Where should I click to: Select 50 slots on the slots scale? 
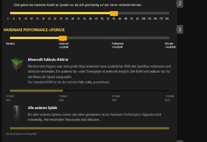[x=102, y=19]
